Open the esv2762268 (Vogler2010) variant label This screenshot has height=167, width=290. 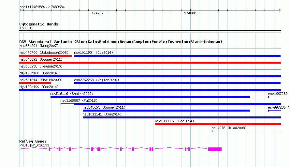coord(96,80)
